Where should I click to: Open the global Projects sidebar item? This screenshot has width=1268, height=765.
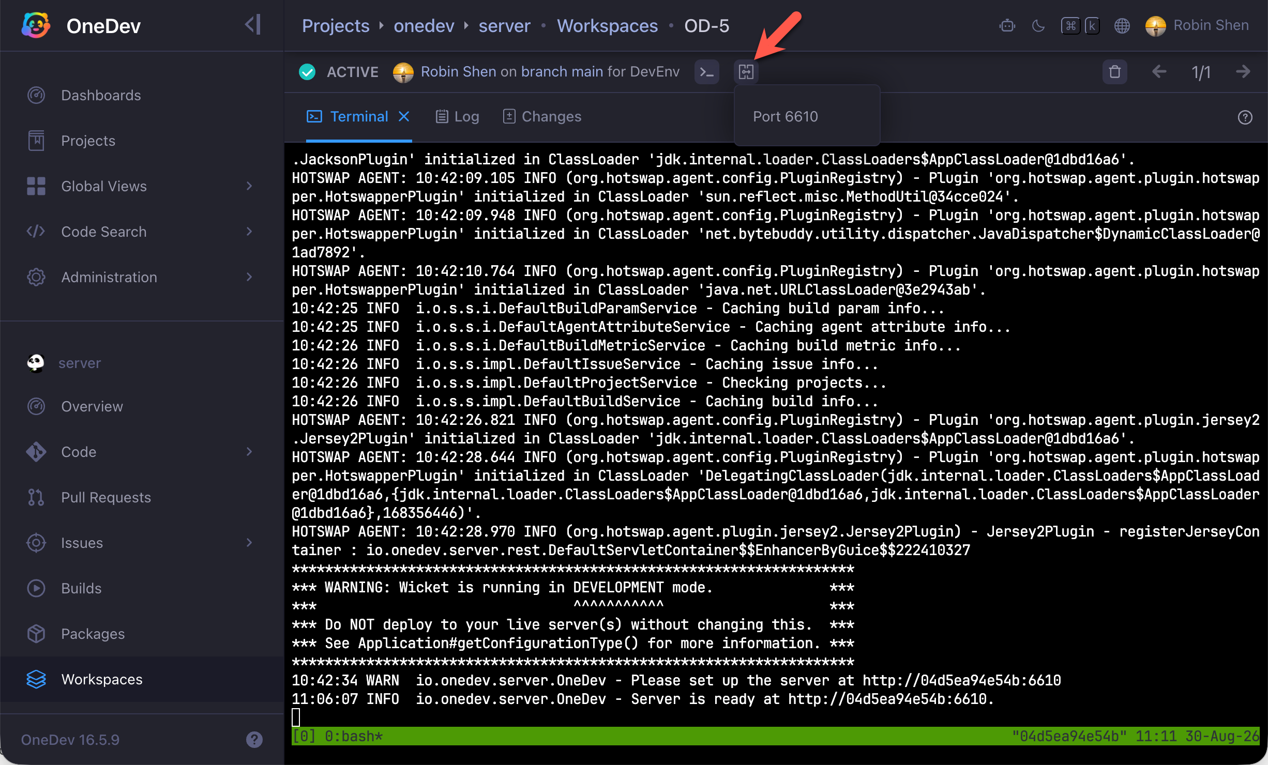(142, 141)
